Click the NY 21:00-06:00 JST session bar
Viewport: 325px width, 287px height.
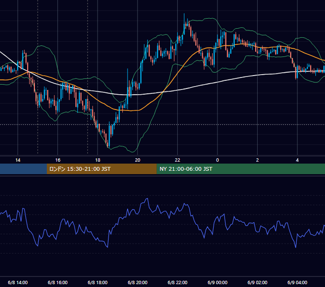pos(240,169)
